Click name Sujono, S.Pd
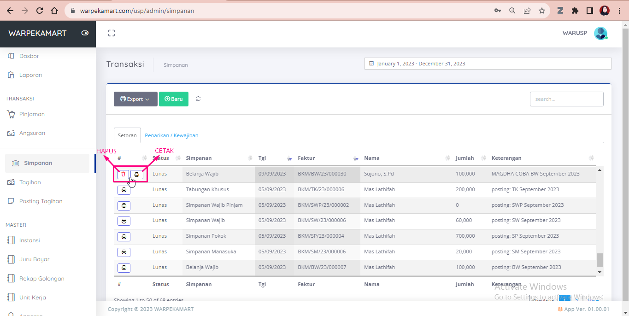 379,174
